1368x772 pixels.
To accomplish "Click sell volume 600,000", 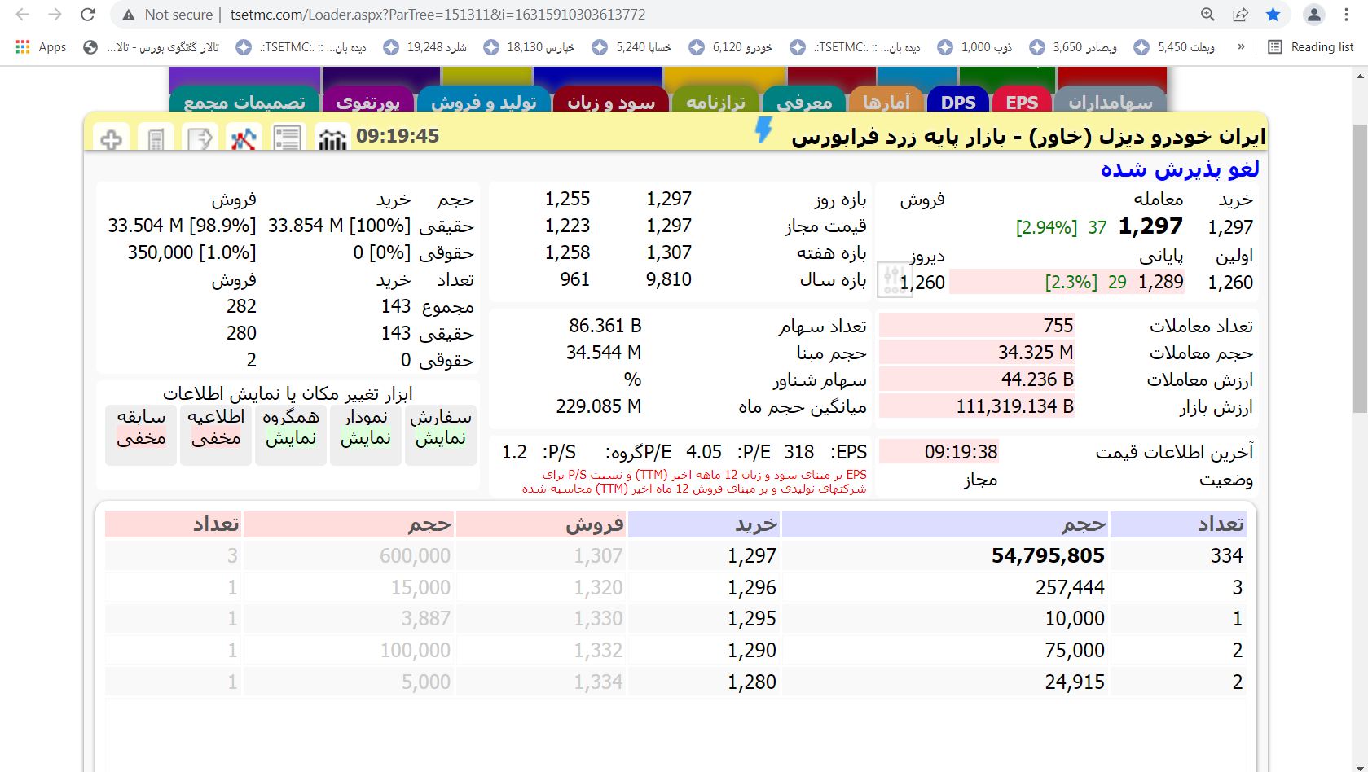I will tap(415, 555).
